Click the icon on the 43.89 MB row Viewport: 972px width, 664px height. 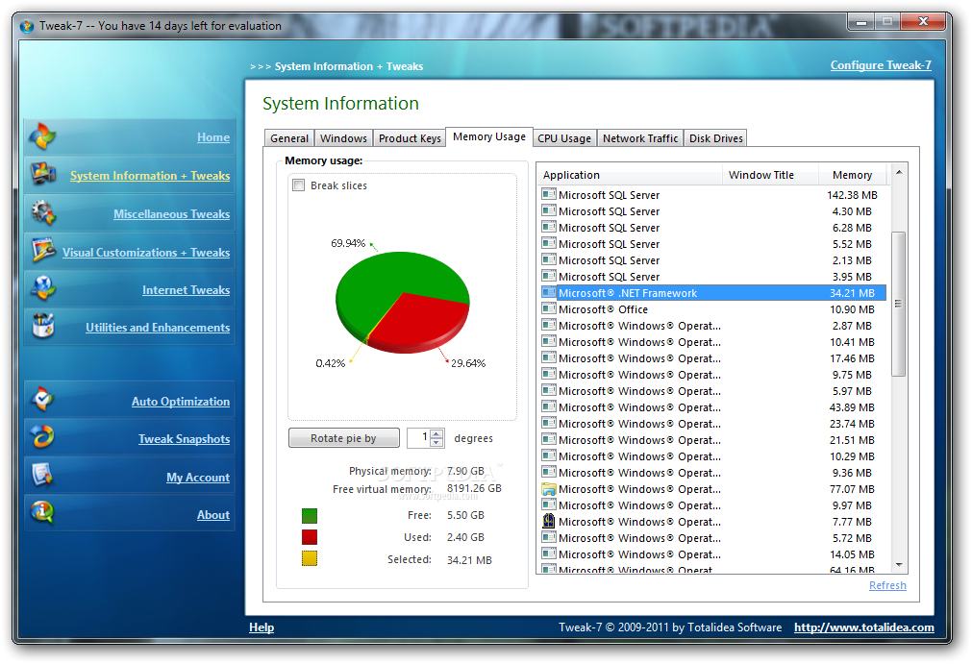(549, 406)
